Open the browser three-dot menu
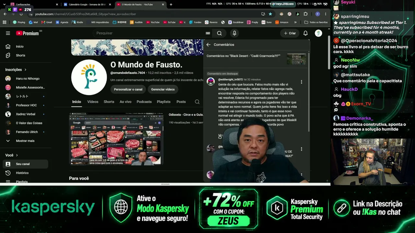Viewport: 415px width, 233px height. (326, 14)
